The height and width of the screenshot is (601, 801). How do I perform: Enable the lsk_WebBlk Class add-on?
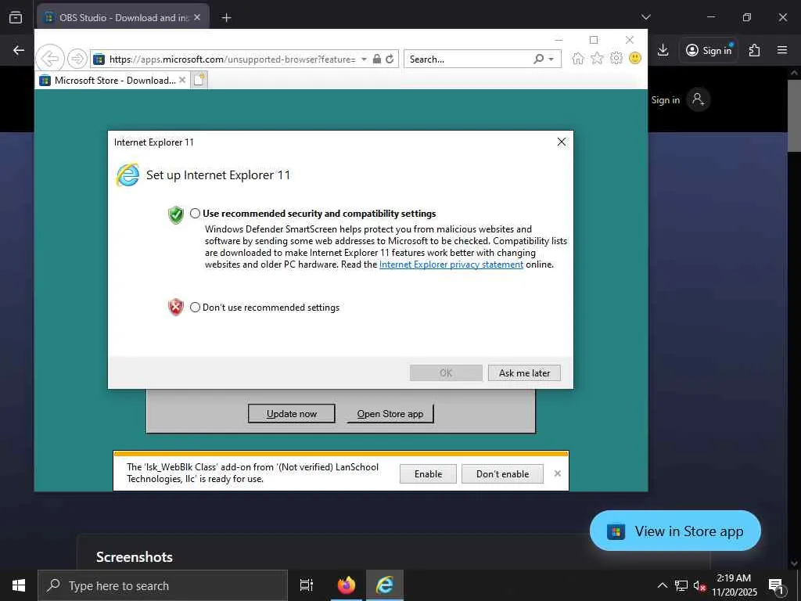click(x=428, y=473)
